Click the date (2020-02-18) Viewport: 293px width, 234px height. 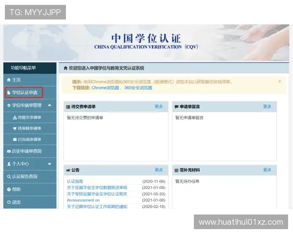pos(154,207)
